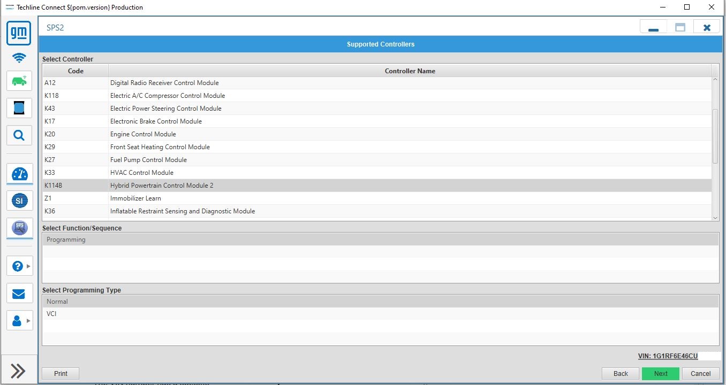Viewport: 726px width, 385px height.
Task: Click the Print button
Action: [x=61, y=373]
